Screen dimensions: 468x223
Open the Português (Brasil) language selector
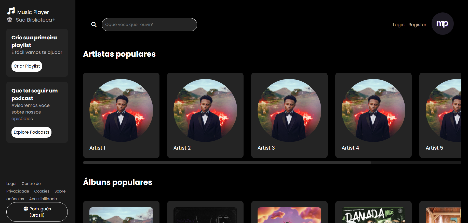tap(37, 212)
